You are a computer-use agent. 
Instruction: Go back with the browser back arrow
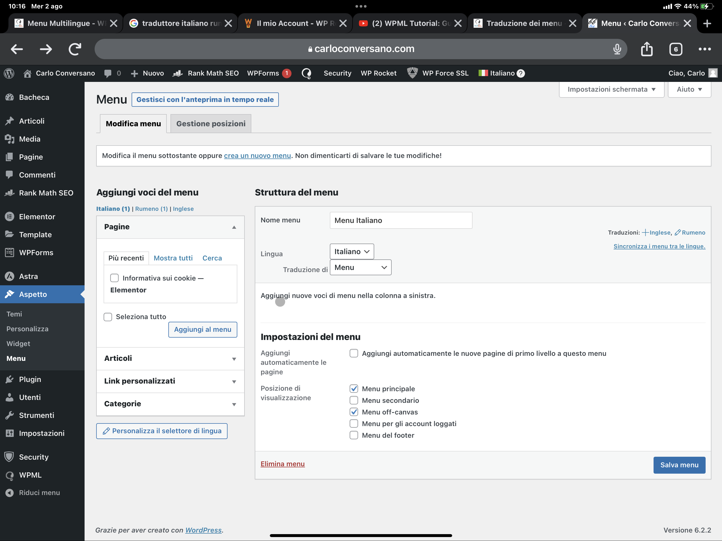coord(17,49)
